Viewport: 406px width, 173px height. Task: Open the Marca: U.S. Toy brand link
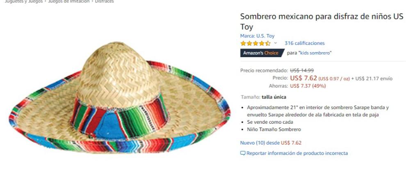coord(257,36)
